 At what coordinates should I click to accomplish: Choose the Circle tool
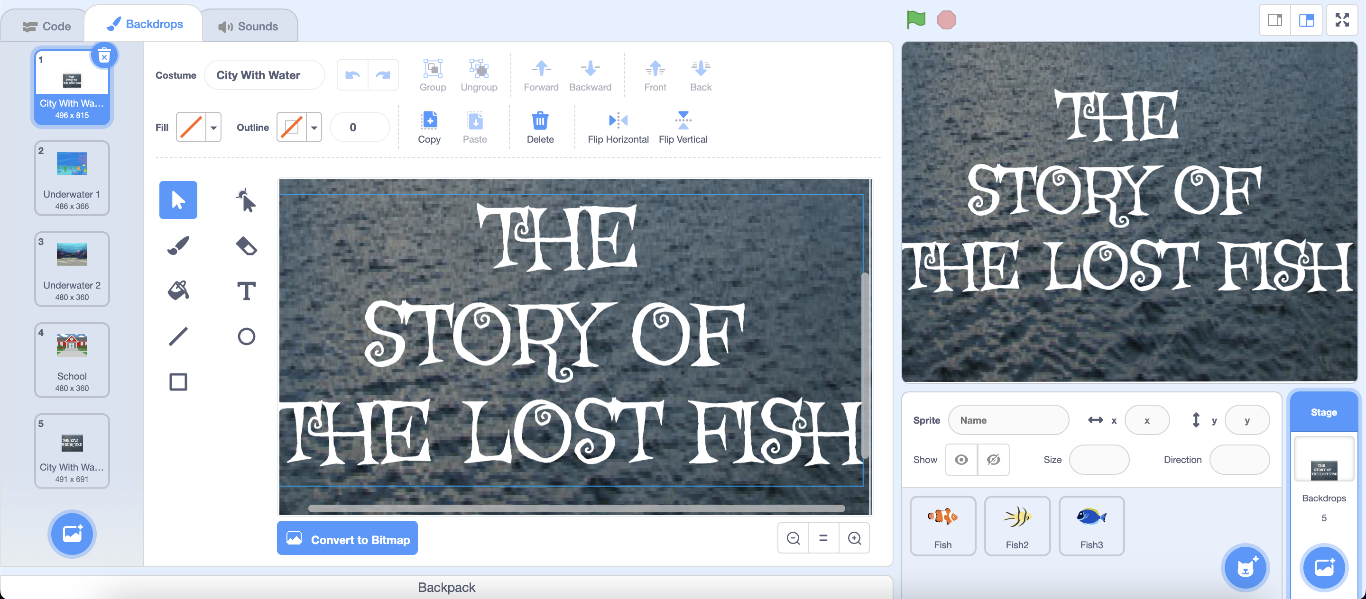click(247, 336)
